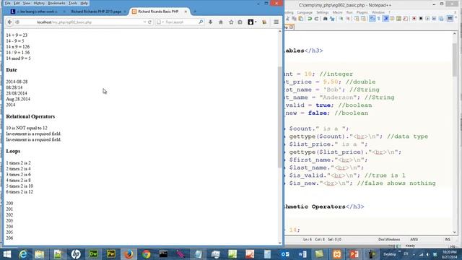Show bookmarks list icon in Firefox
The width and height of the screenshot is (462, 260).
pos(240,22)
